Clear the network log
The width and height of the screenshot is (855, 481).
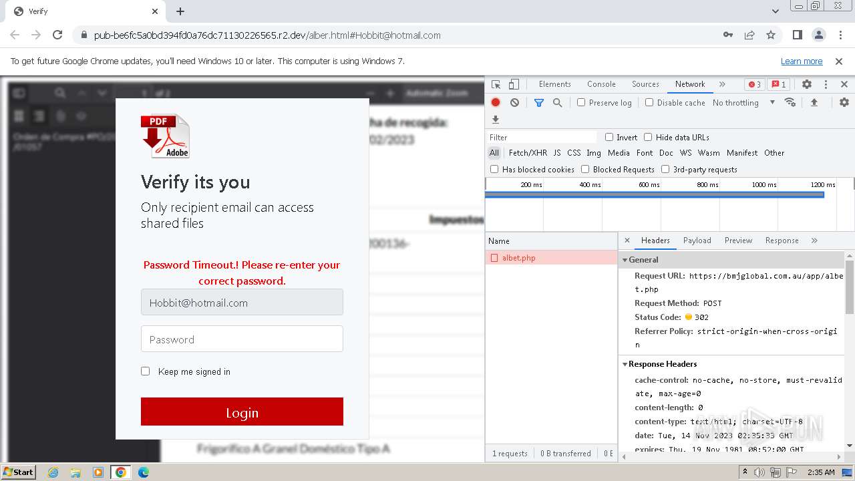click(514, 102)
